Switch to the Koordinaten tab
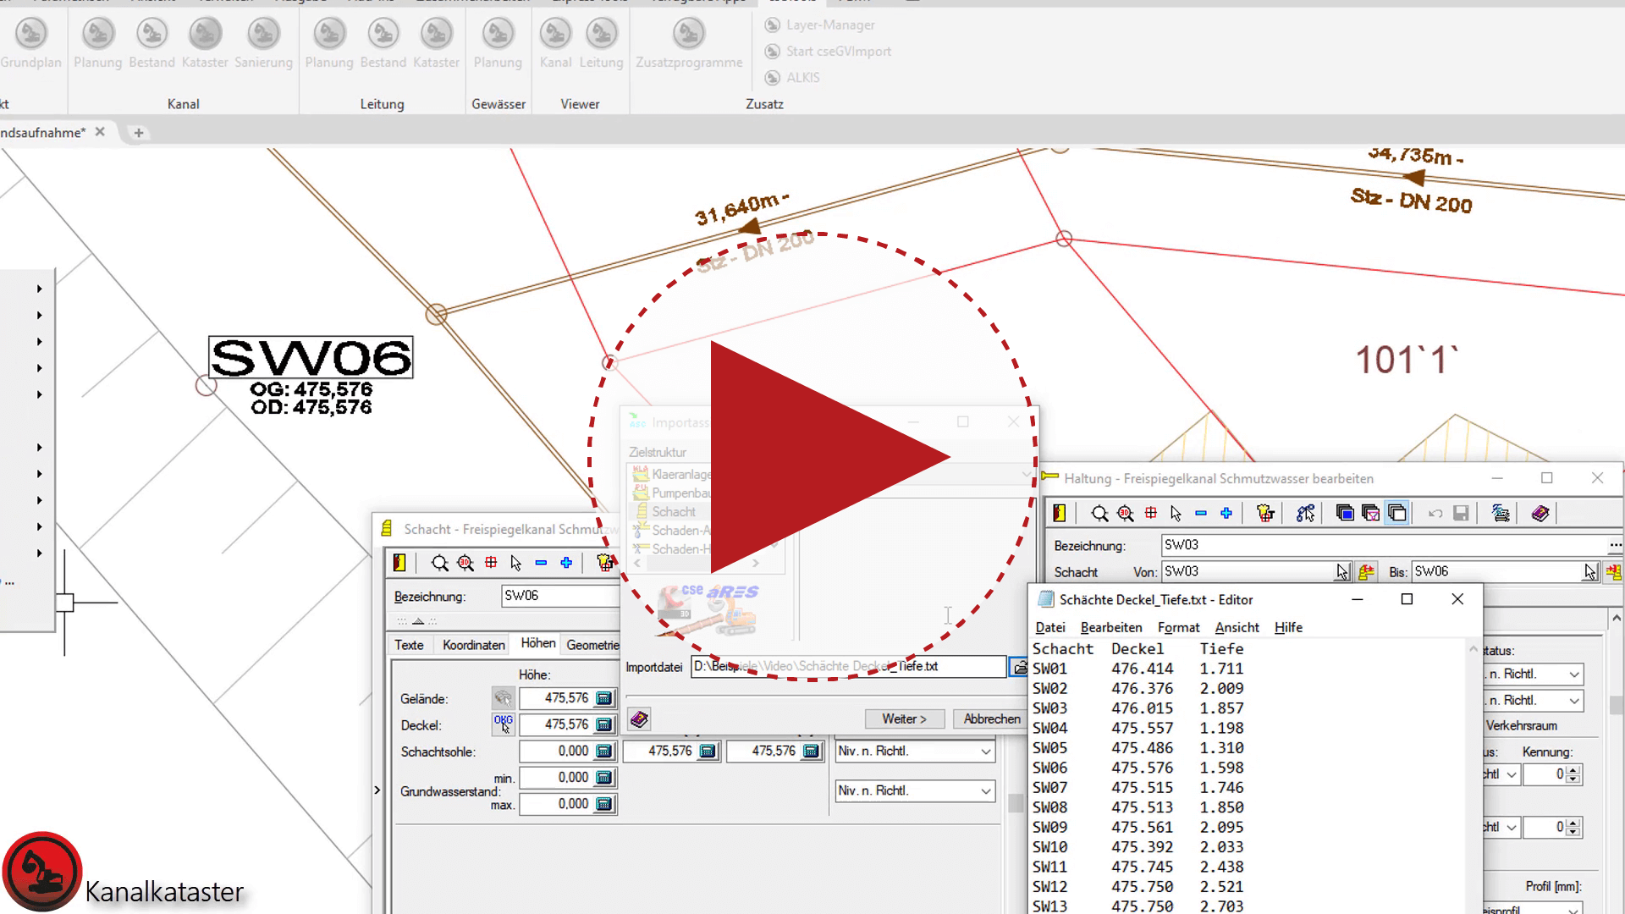Screen dimensions: 1625x914 (473, 645)
